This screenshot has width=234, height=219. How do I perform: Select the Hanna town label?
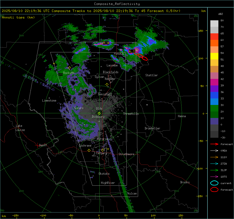[182, 116]
